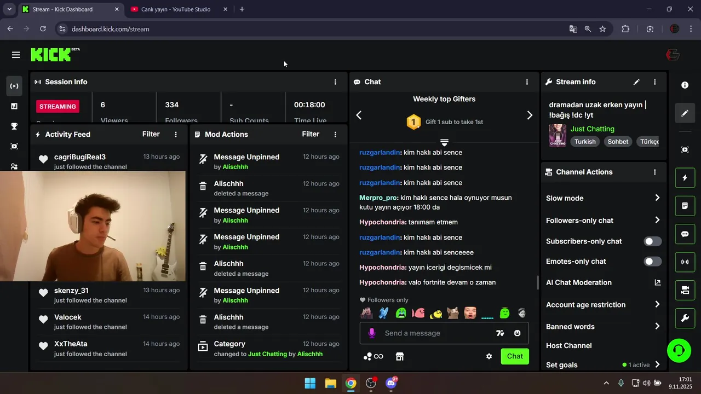
Task: Open Activity Feed three-dot menu
Action: click(176, 134)
